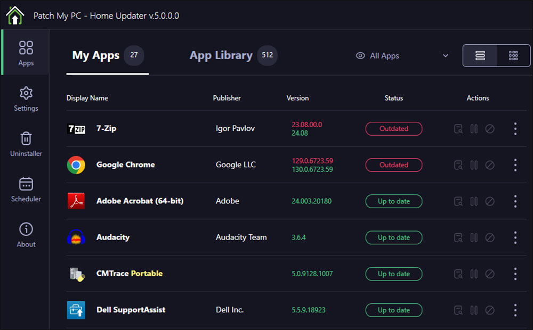Click the pause icon for Google Chrome

(x=474, y=165)
